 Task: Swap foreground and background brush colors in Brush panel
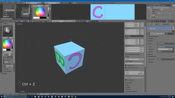point(11,50)
